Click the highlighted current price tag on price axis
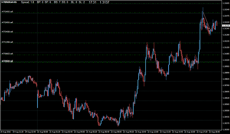The height and width of the screenshot is (134, 230). click(226, 26)
